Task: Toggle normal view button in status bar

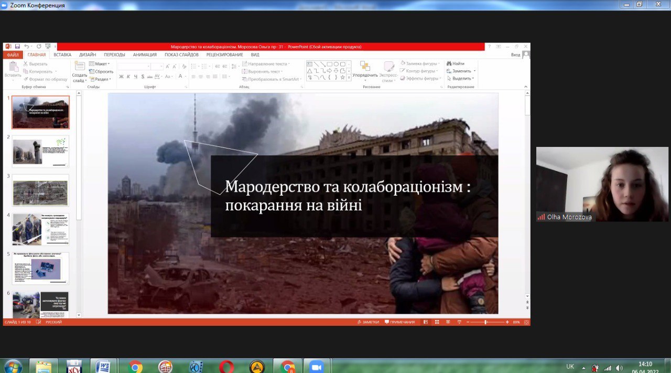Action: tap(425, 322)
